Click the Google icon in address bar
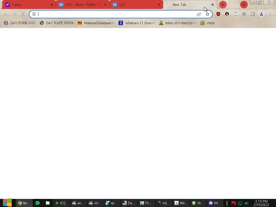Image resolution: width=276 pixels, height=207 pixels. [34, 14]
